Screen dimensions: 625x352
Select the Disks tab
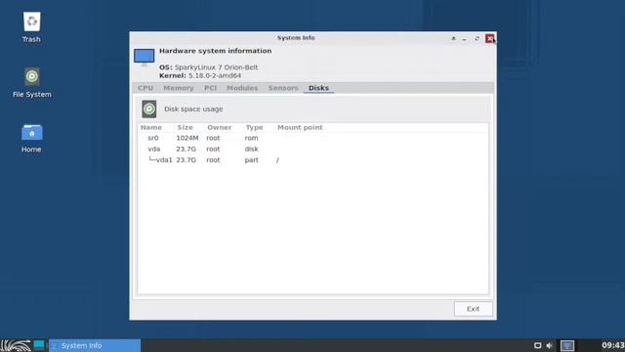318,88
